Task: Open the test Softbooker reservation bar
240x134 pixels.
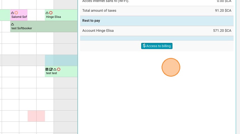Action: pyautogui.click(x=44, y=26)
